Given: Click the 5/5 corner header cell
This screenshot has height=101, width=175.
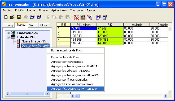Looking at the screenshot, I should click(64, 25).
